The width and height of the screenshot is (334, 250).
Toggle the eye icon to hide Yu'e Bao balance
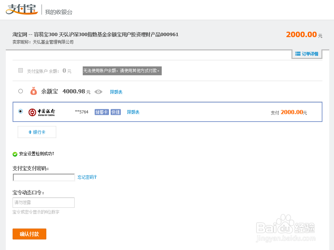pyautogui.click(x=98, y=92)
